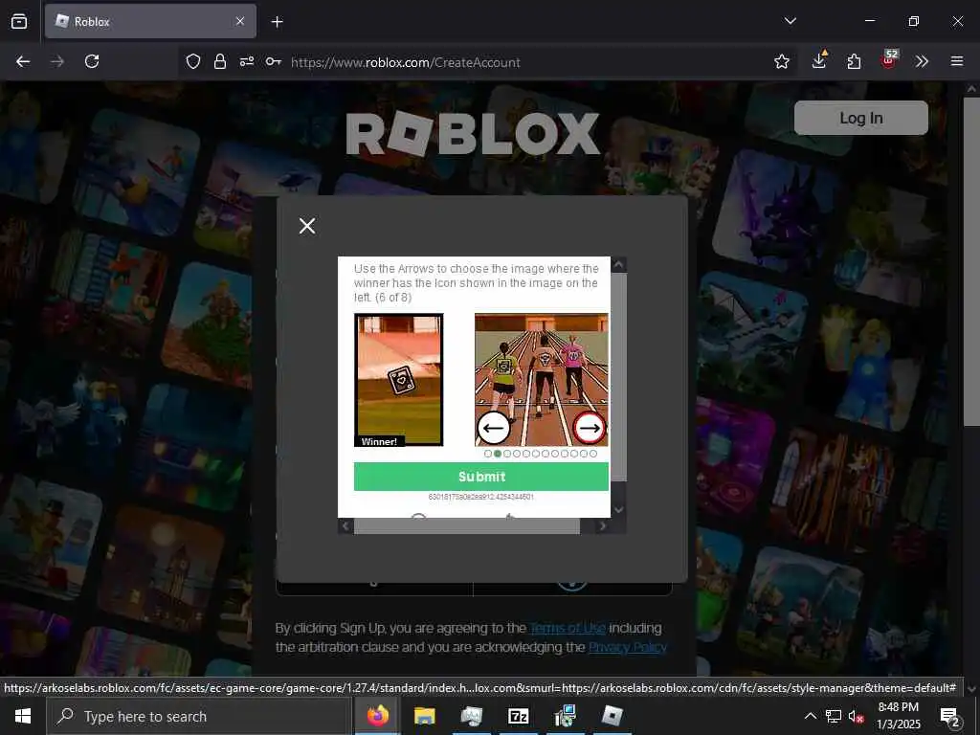
Task: Open the Downloads panel
Action: 819,60
